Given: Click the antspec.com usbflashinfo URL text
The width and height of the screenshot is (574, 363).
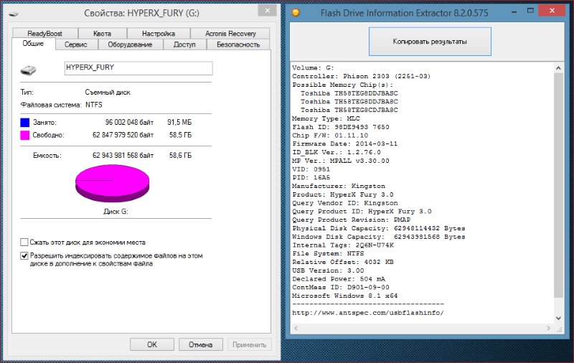Looking at the screenshot, I should (x=368, y=313).
